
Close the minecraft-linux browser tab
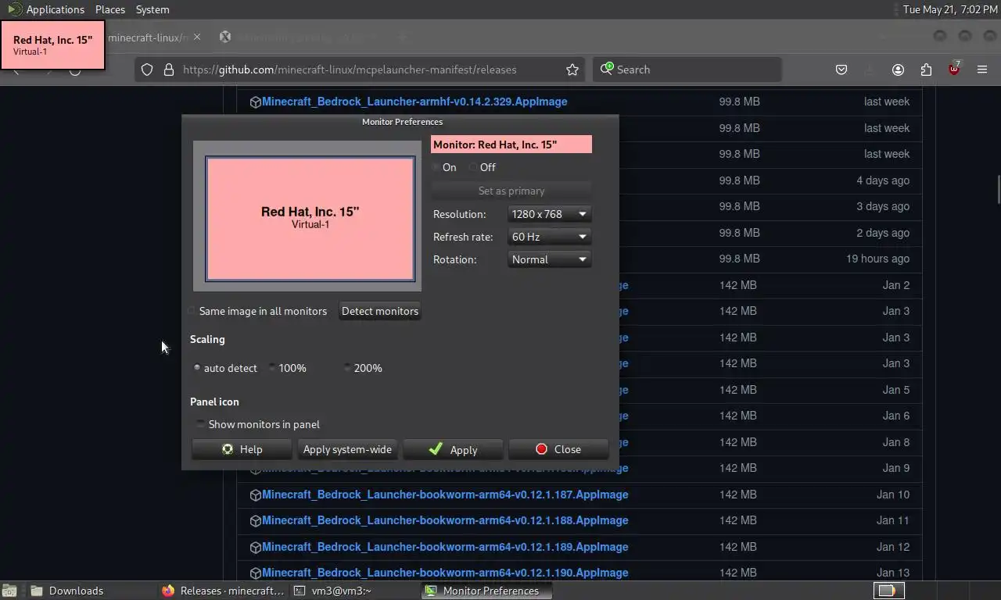pos(197,37)
